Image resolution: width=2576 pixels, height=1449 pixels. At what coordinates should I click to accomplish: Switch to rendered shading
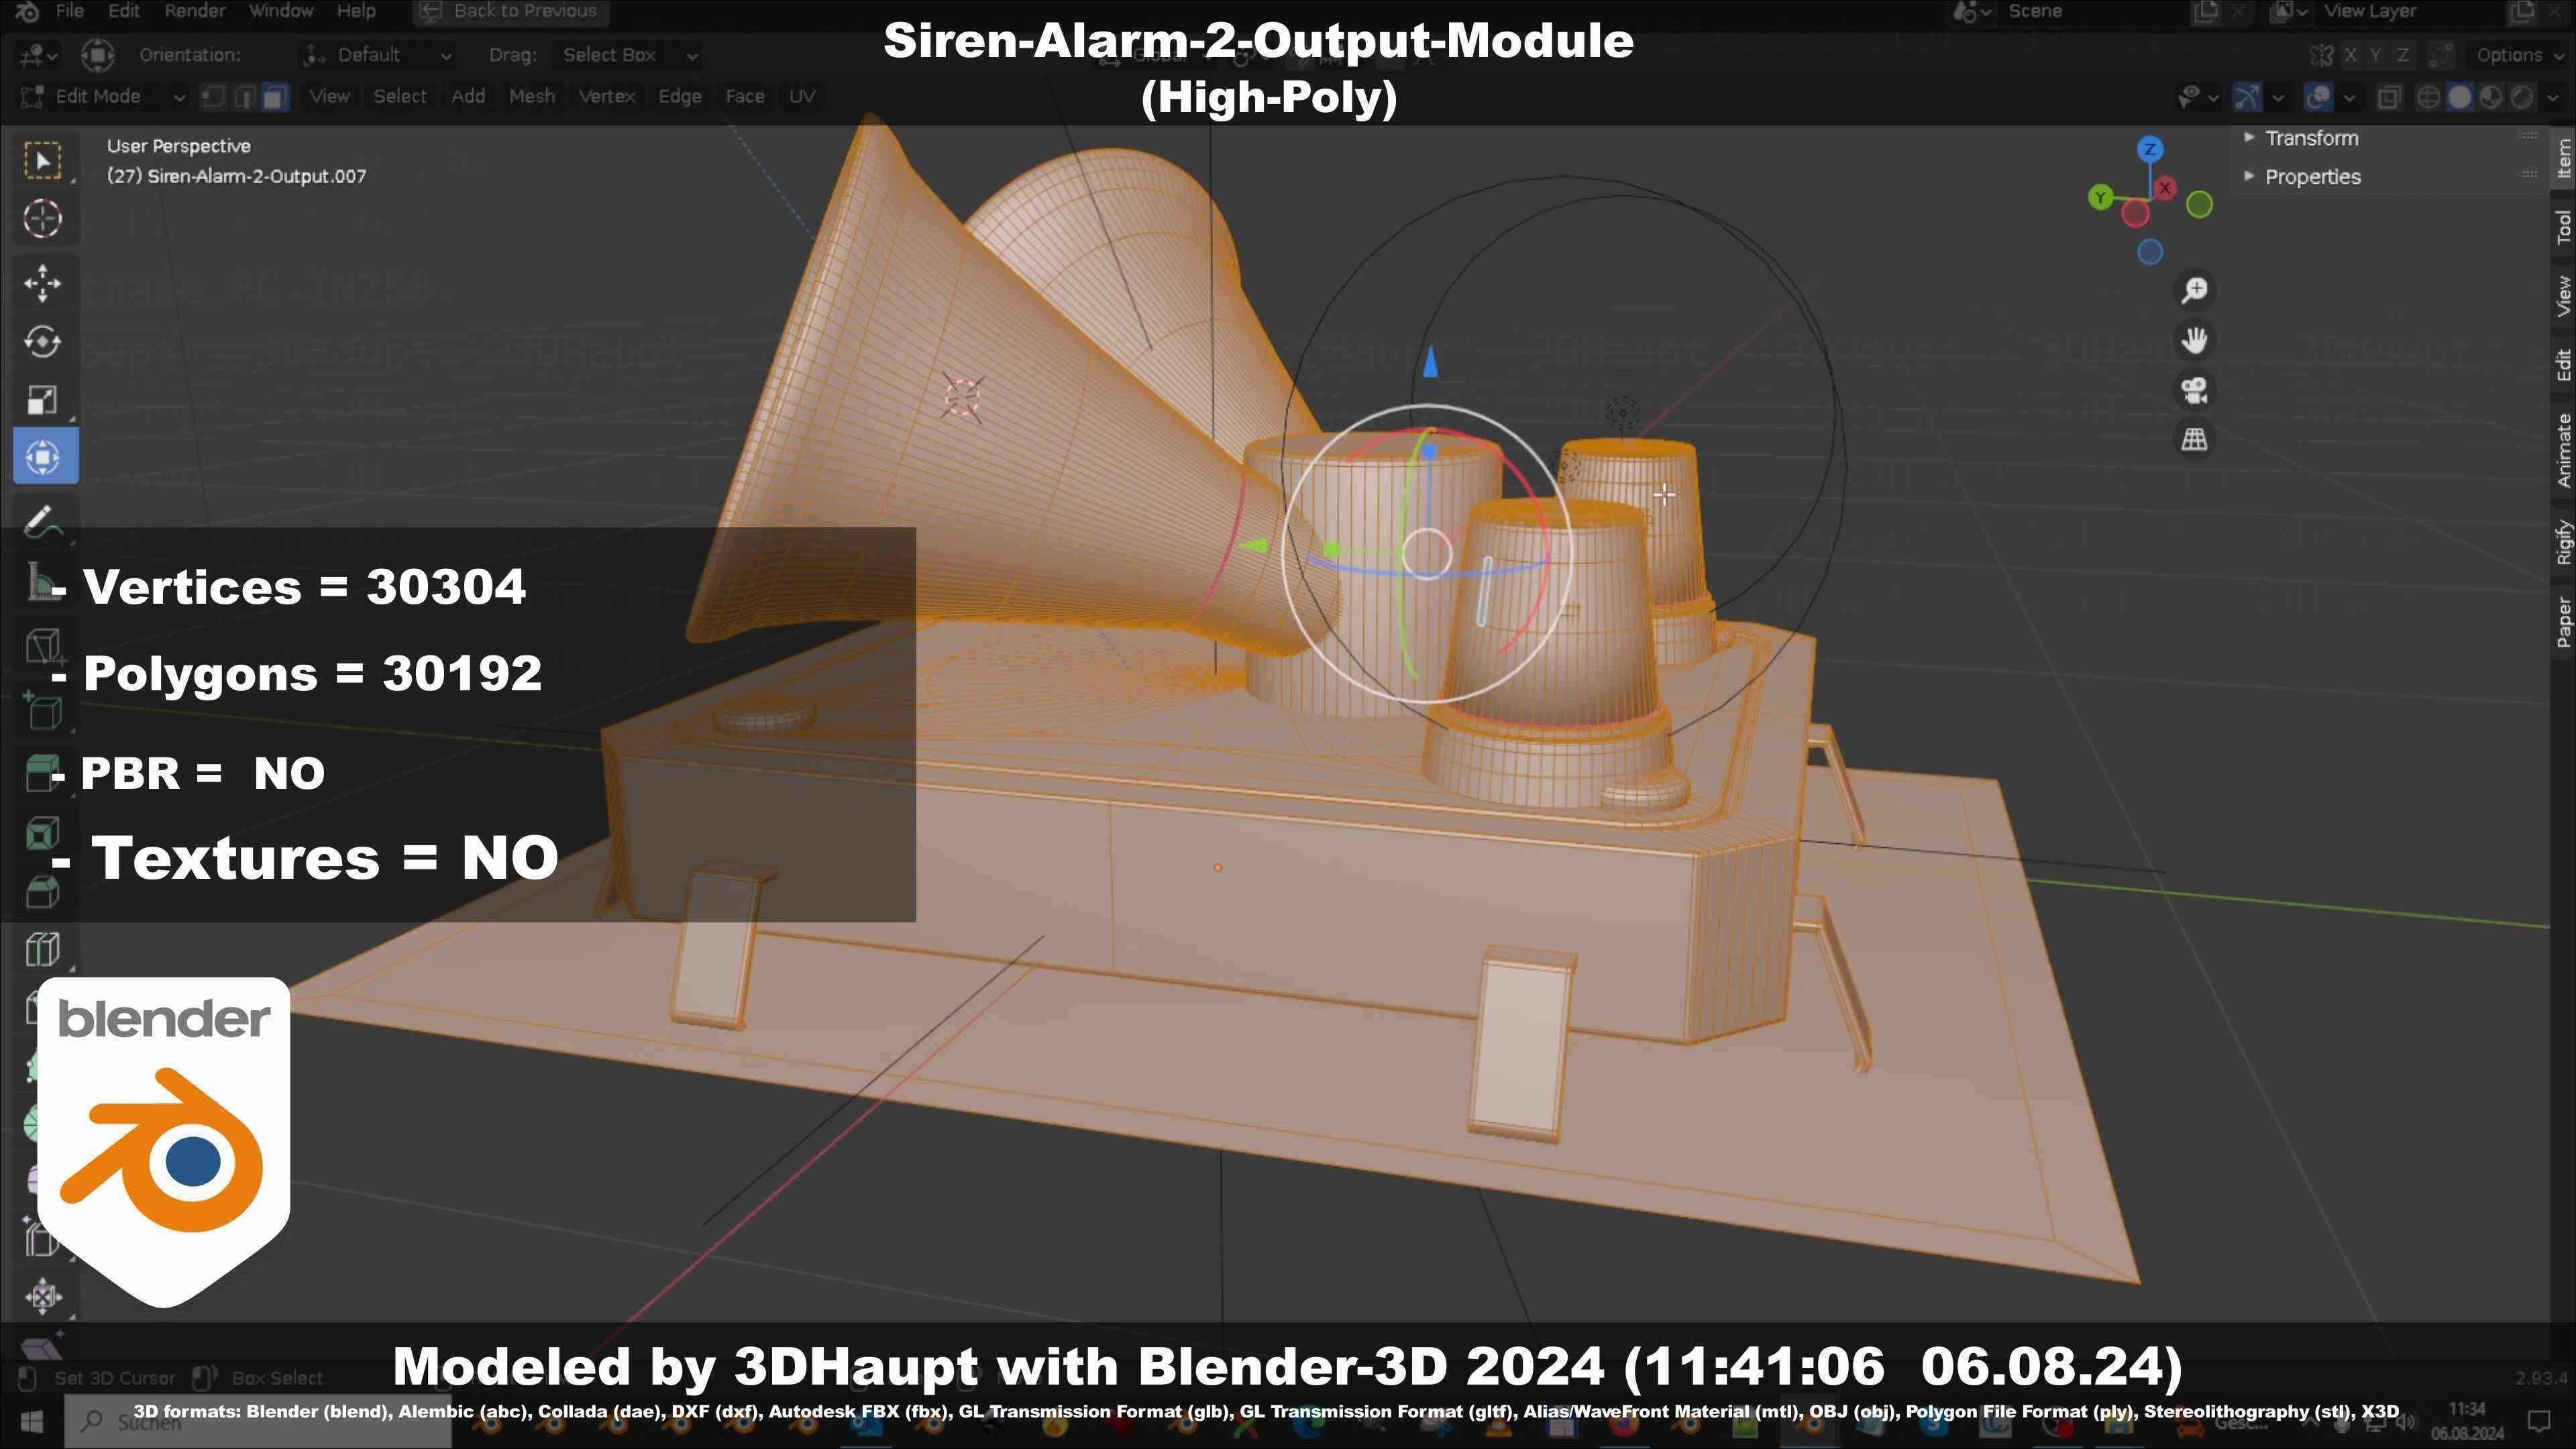pyautogui.click(x=2522, y=97)
